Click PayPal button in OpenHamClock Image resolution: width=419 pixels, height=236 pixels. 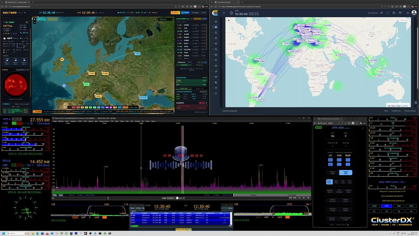pyautogui.click(x=185, y=12)
